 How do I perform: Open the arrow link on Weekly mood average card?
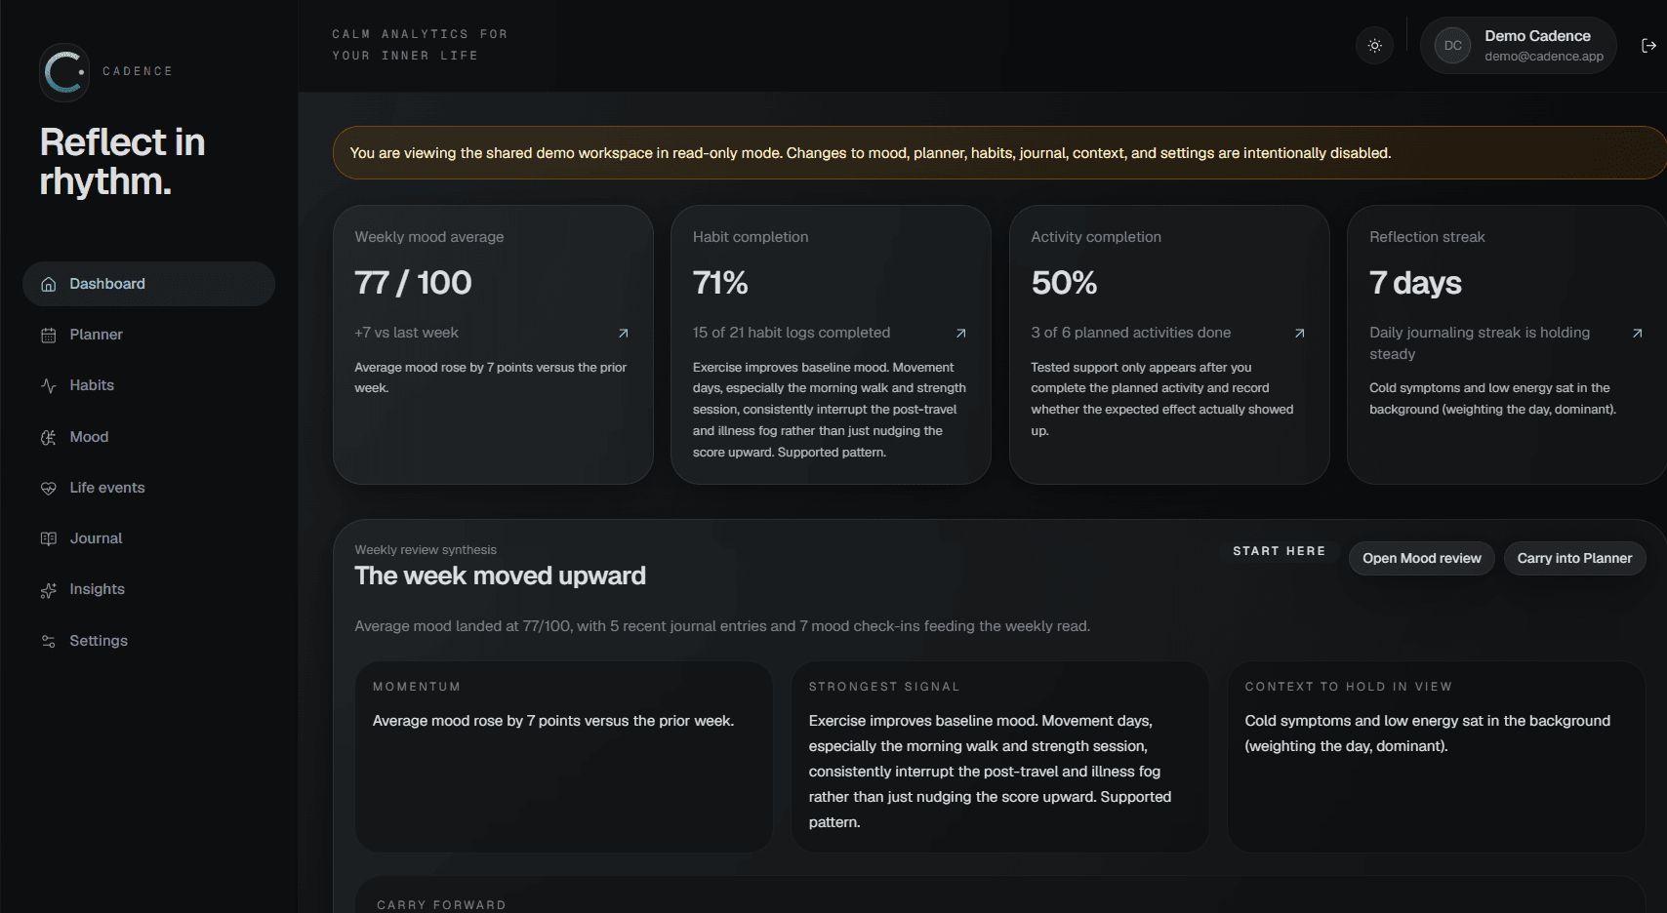624,334
